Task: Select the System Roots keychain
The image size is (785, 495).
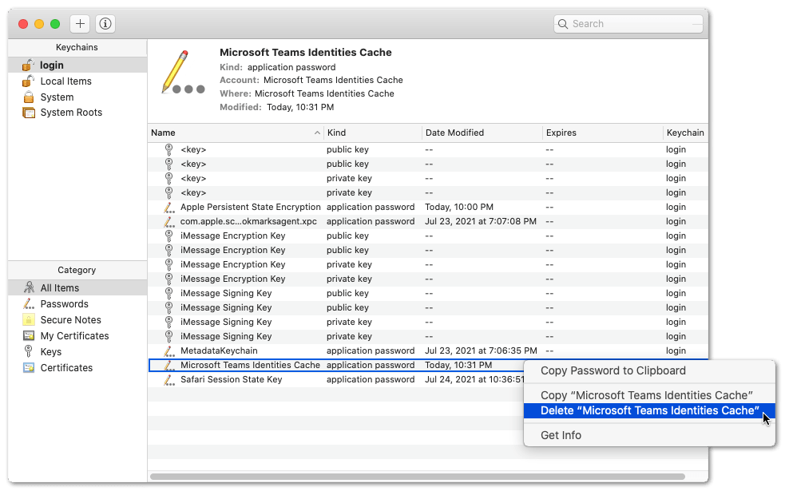Action: click(x=77, y=113)
